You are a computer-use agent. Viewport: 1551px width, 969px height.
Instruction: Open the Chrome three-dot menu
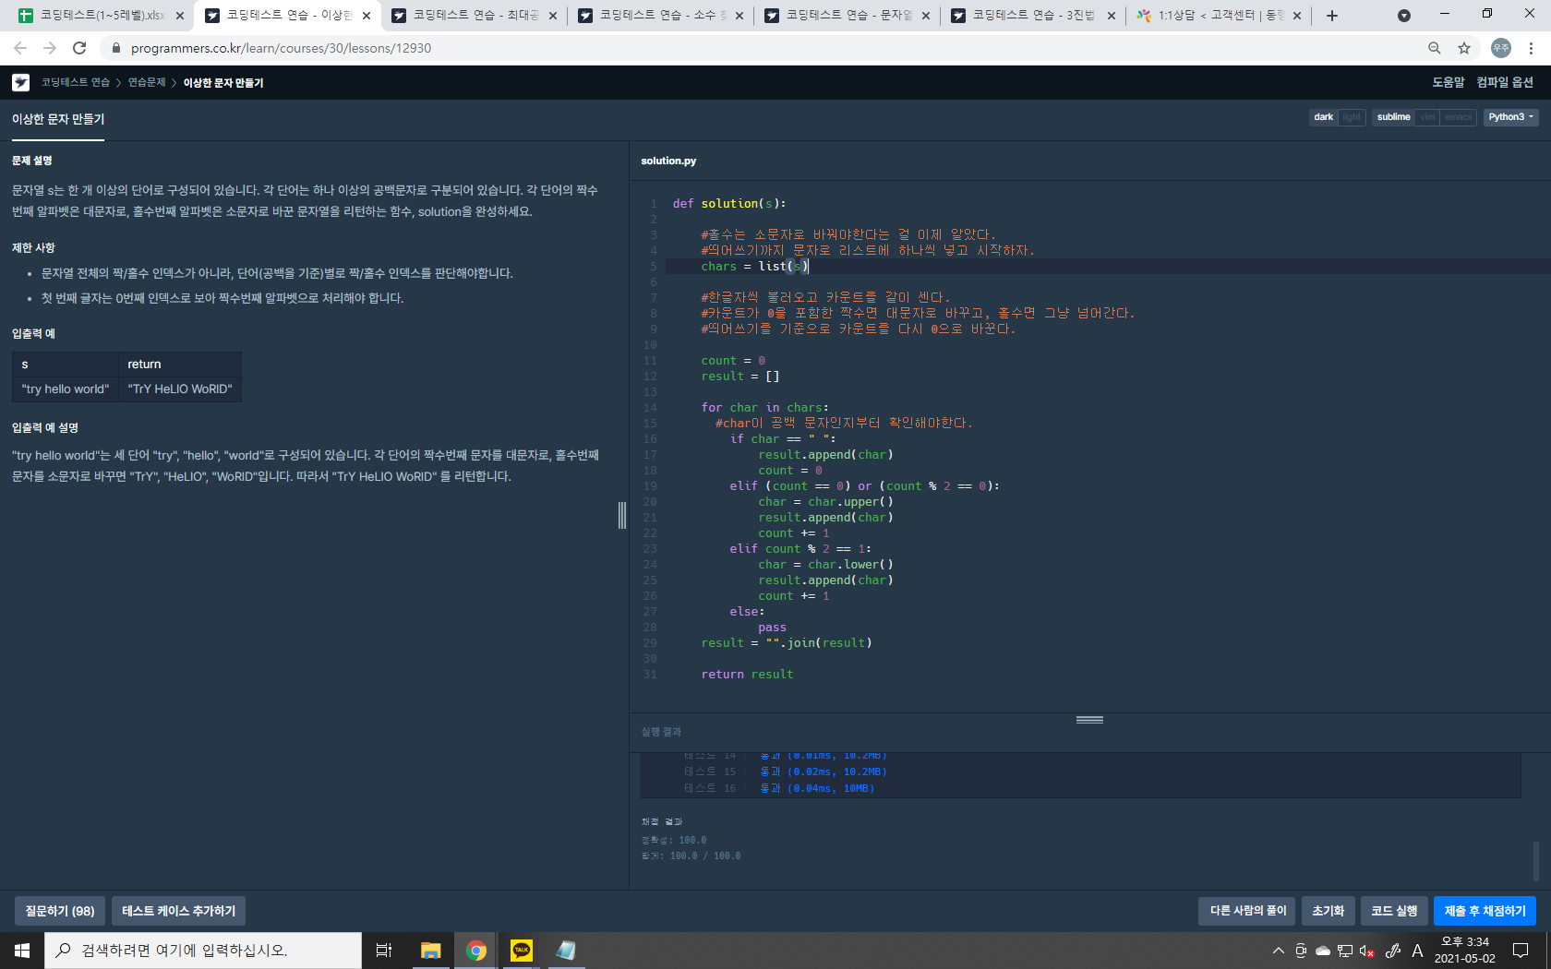[x=1531, y=48]
